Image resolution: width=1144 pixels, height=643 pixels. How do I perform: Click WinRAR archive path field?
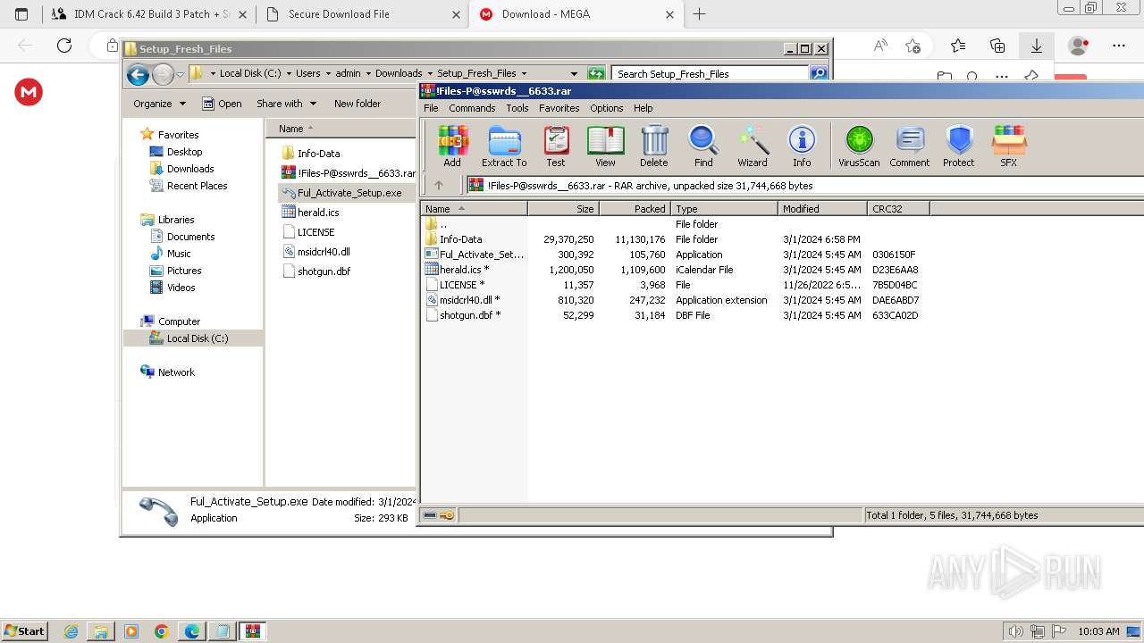click(x=804, y=186)
